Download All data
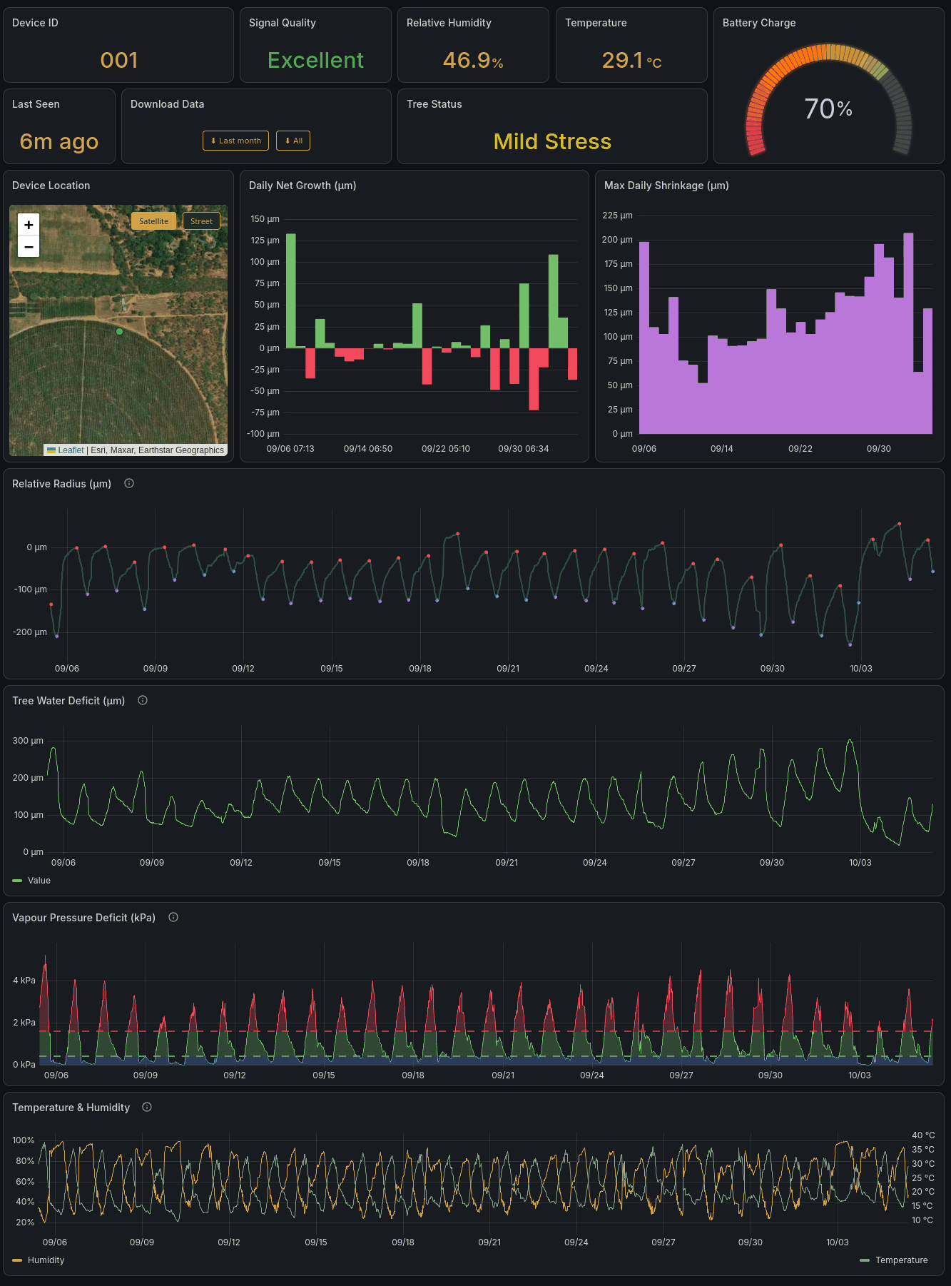Screen dimensions: 951x1286 [293, 141]
